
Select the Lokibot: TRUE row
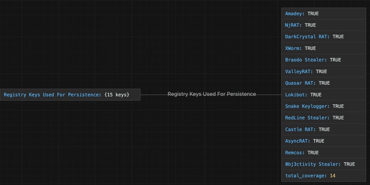click(324, 95)
